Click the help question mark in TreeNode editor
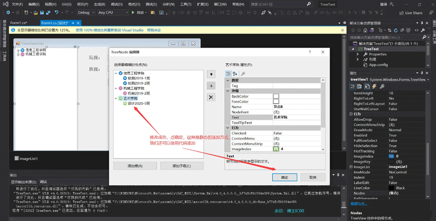 [310, 52]
